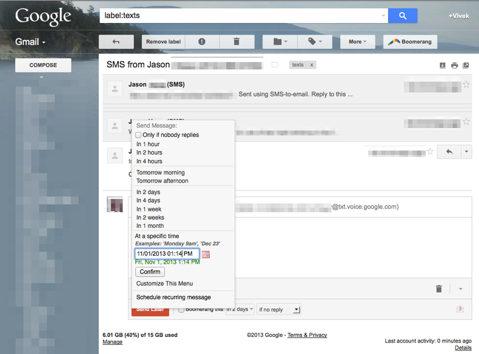Discard draft with compose trash icon
This screenshot has height=354, width=479.
tap(438, 289)
